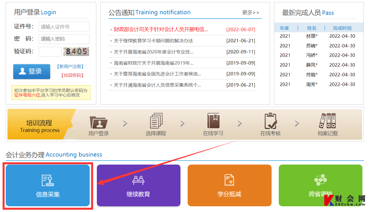The height and width of the screenshot is (212, 369).
Task: Open the 继续教育 purple tile label
Action: click(138, 194)
